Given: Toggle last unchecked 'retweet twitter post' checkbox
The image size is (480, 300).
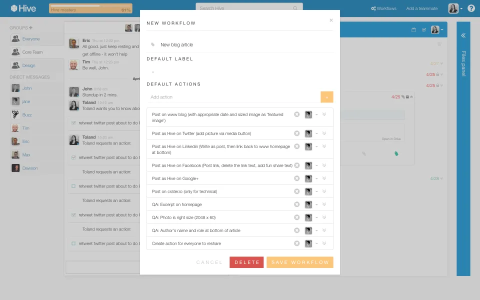Looking at the screenshot, I should [73, 243].
